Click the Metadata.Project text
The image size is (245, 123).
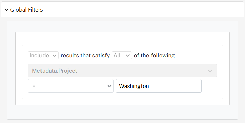pyautogui.click(x=55, y=71)
